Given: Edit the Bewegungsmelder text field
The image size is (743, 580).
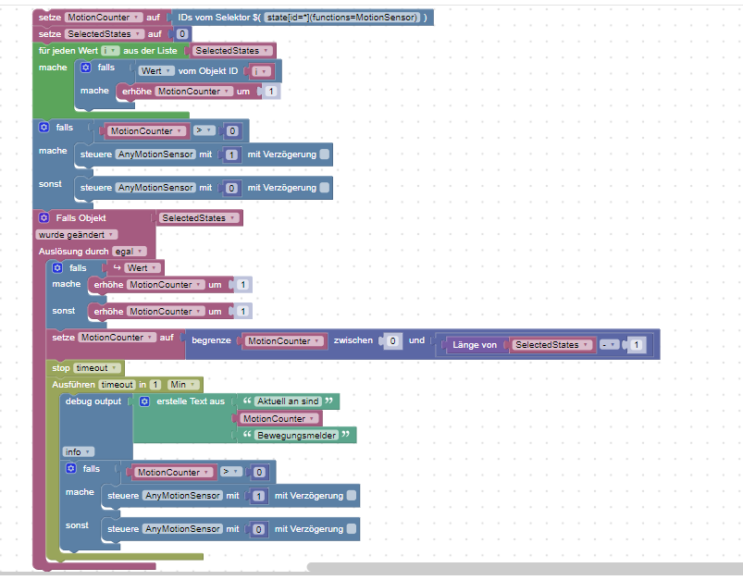Looking at the screenshot, I should (x=297, y=435).
